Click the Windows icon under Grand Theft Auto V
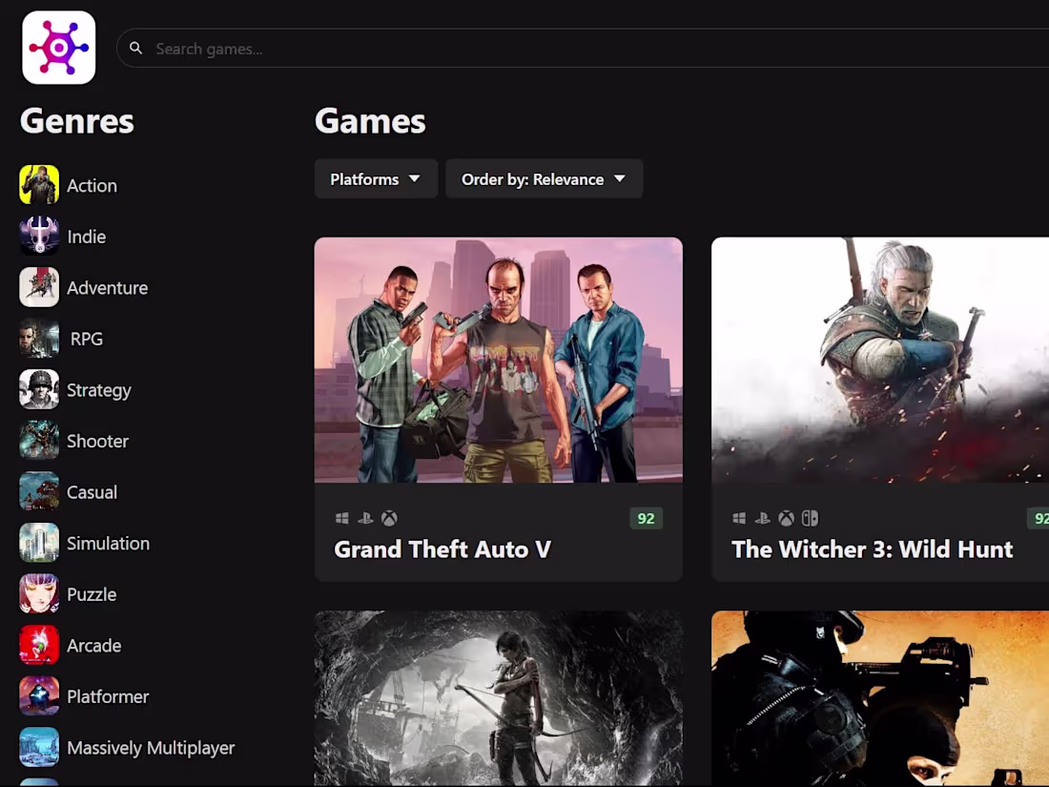This screenshot has height=787, width=1049. pyautogui.click(x=341, y=518)
